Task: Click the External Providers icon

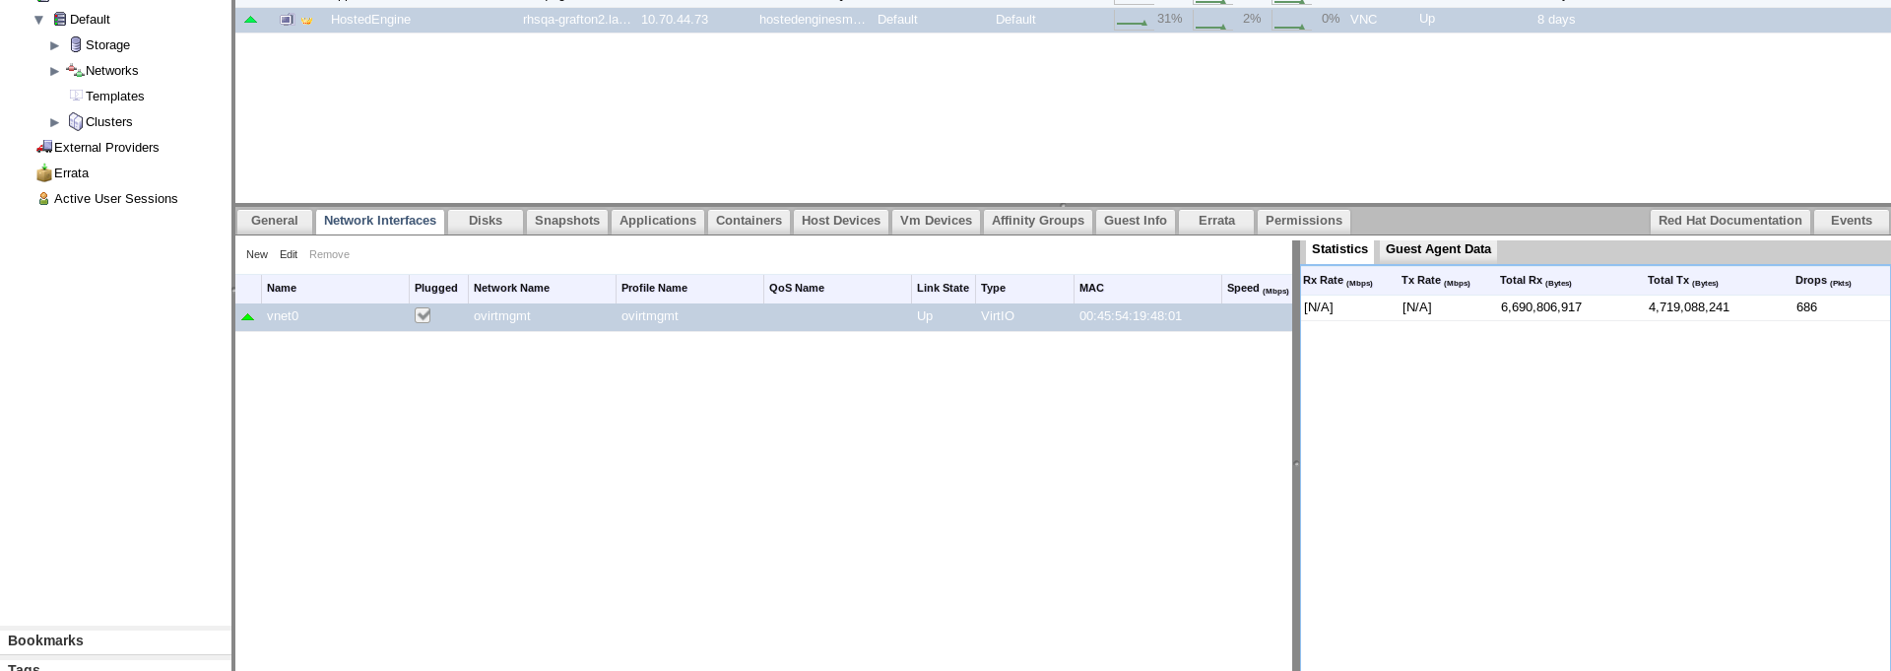Action: (44, 147)
